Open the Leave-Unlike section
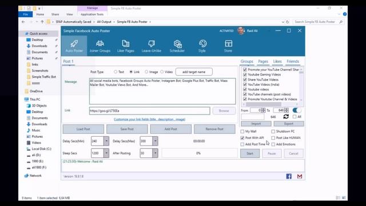The image size is (366, 206). 151,46
